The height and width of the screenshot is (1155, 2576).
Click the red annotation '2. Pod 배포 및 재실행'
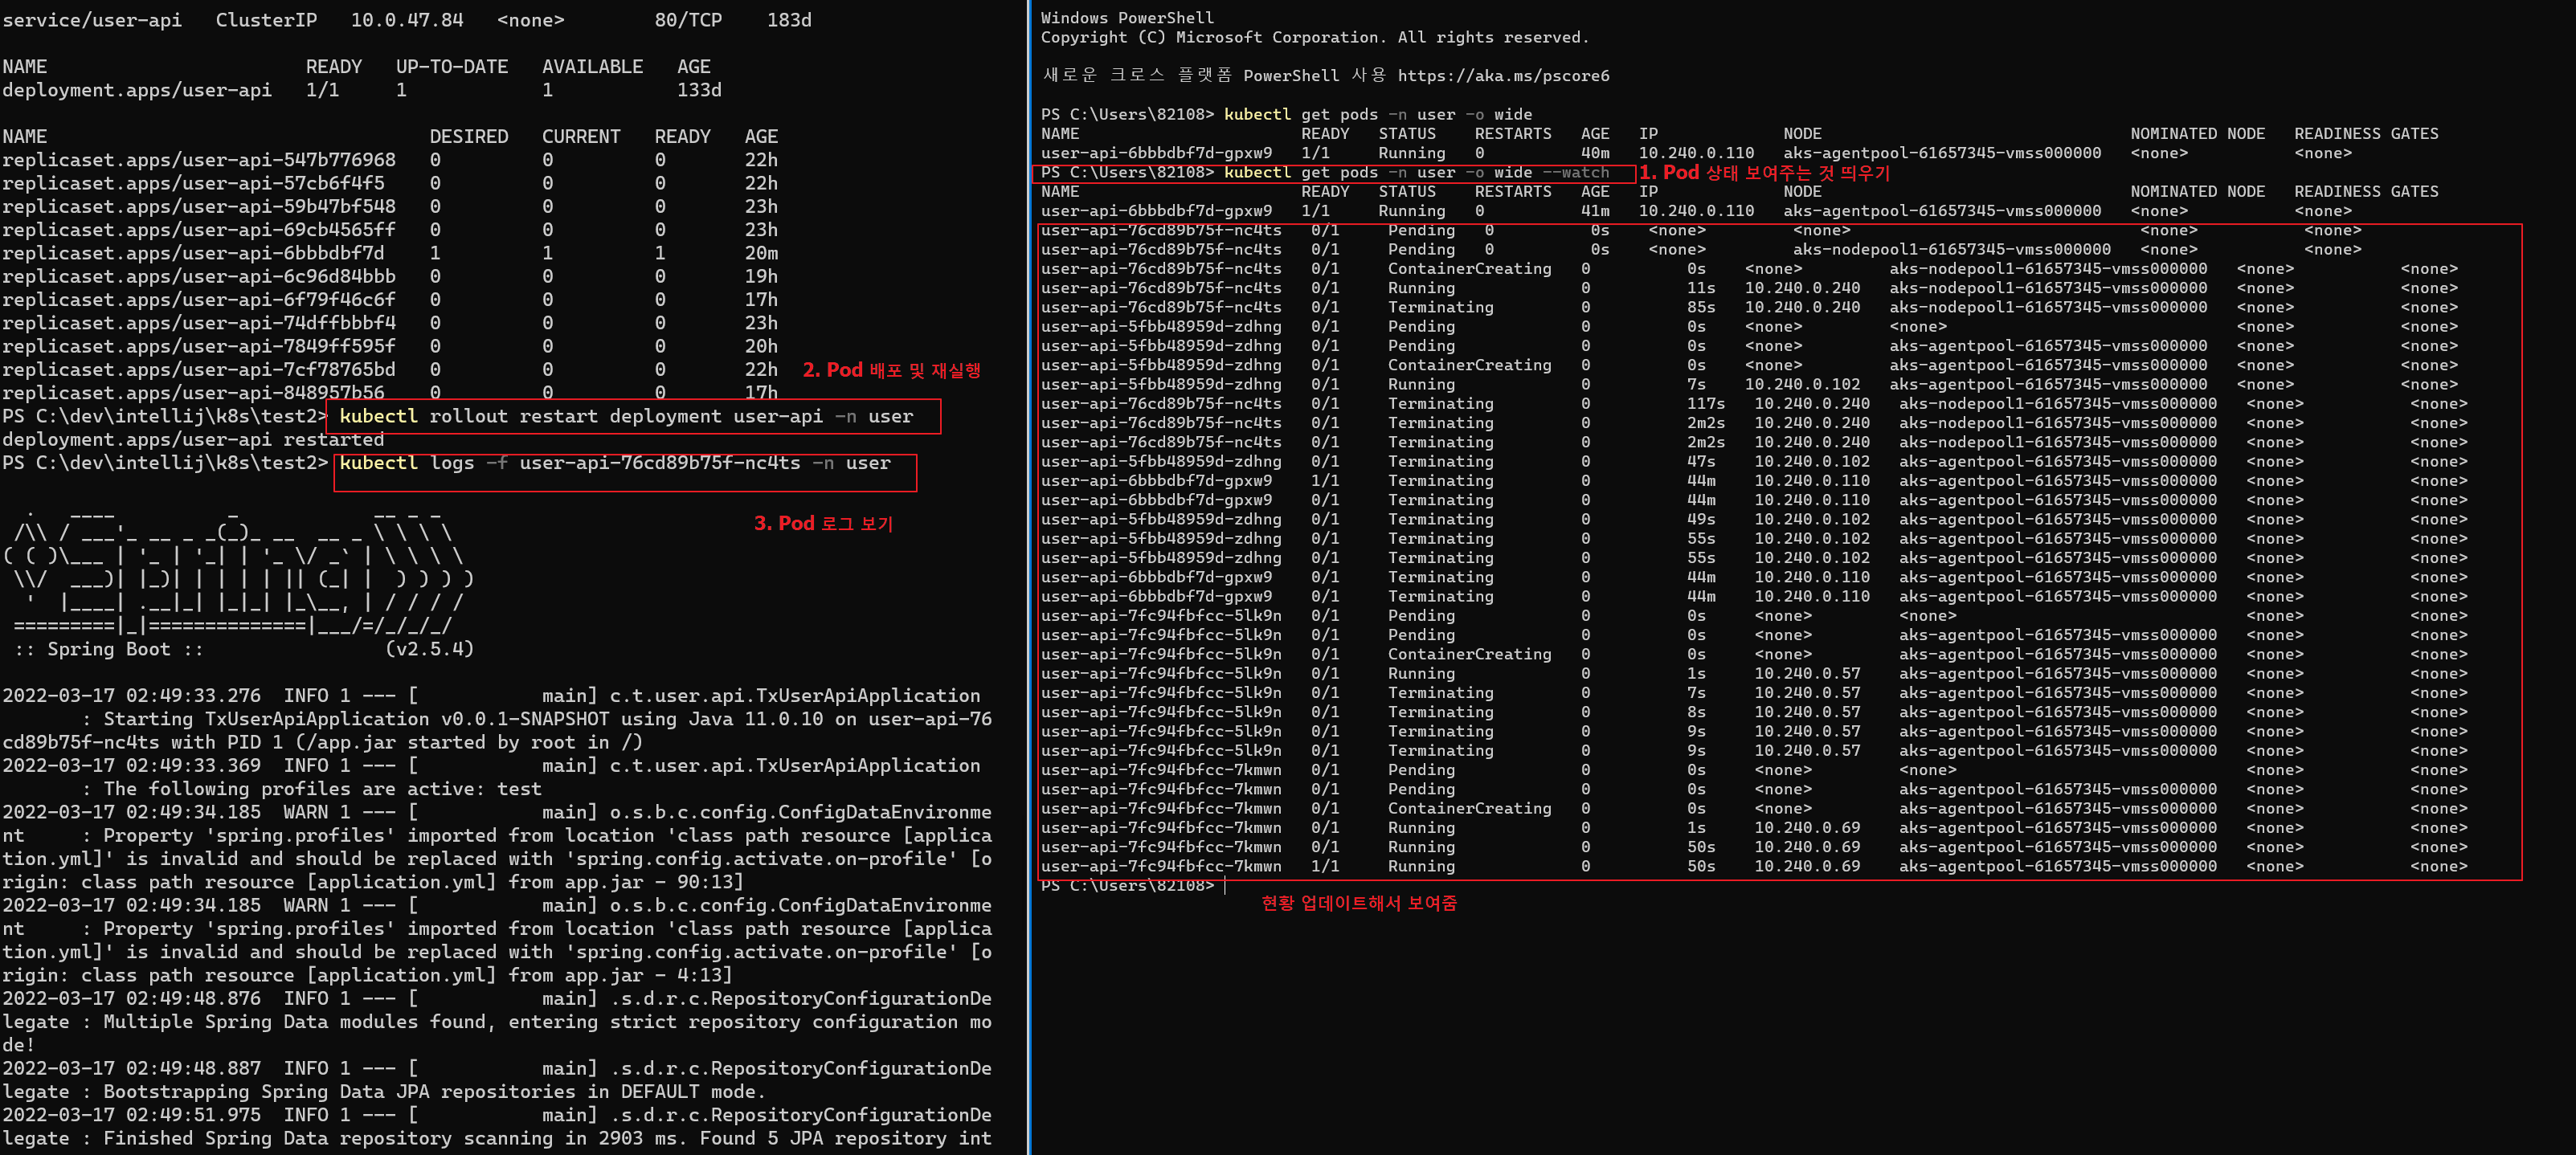(x=890, y=370)
